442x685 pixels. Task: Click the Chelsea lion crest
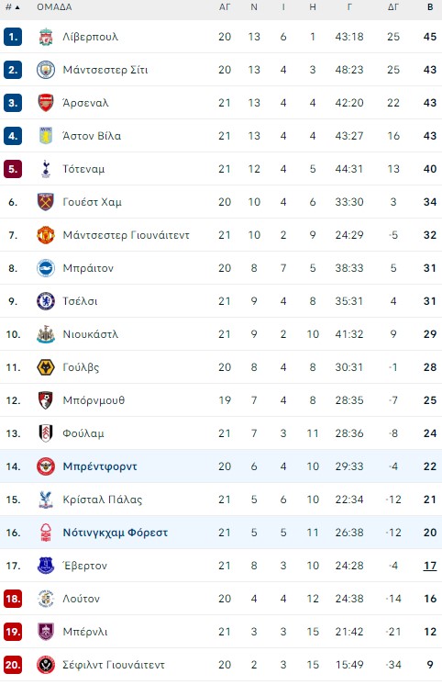tap(45, 301)
